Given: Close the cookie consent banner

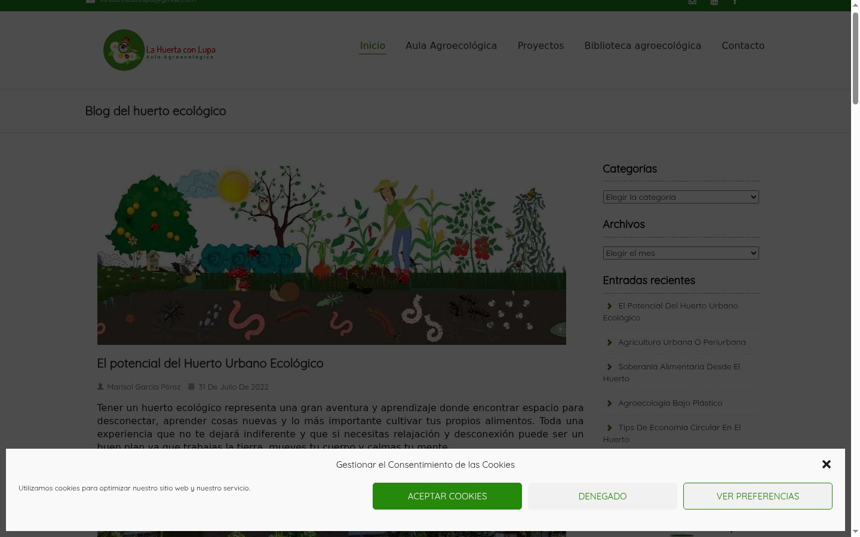Looking at the screenshot, I should pyautogui.click(x=827, y=464).
